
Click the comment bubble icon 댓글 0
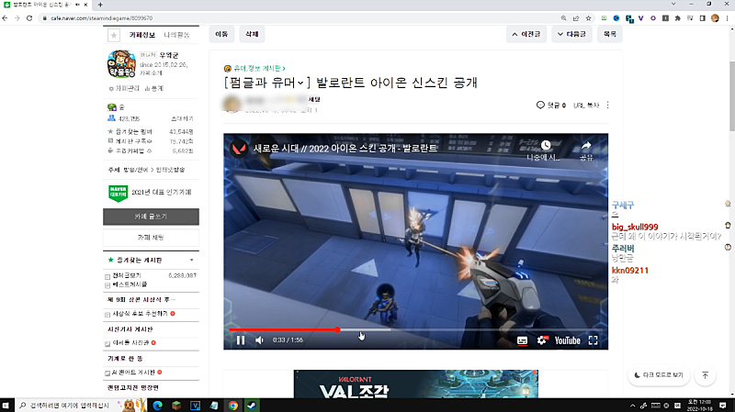[540, 105]
